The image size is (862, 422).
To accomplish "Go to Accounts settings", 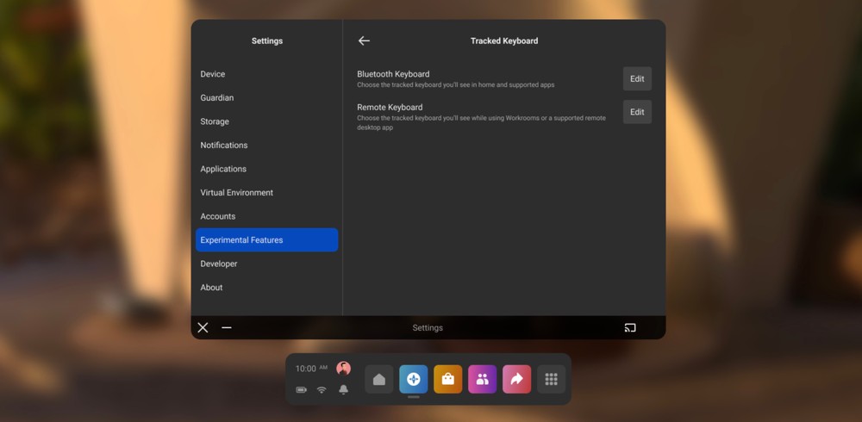I will [x=266, y=216].
